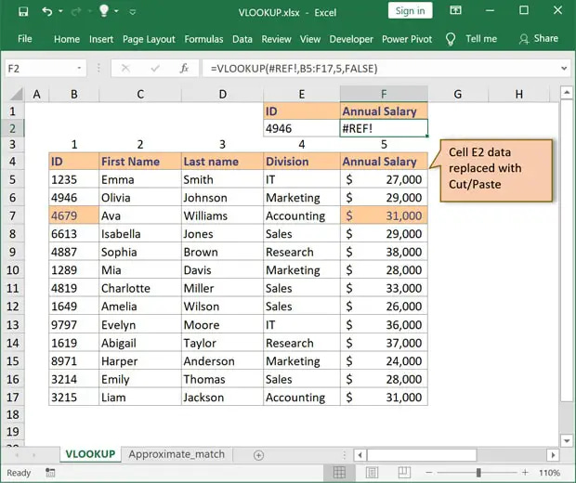The width and height of the screenshot is (576, 483).
Task: Open the Undo history dropdown arrow
Action: (60, 12)
